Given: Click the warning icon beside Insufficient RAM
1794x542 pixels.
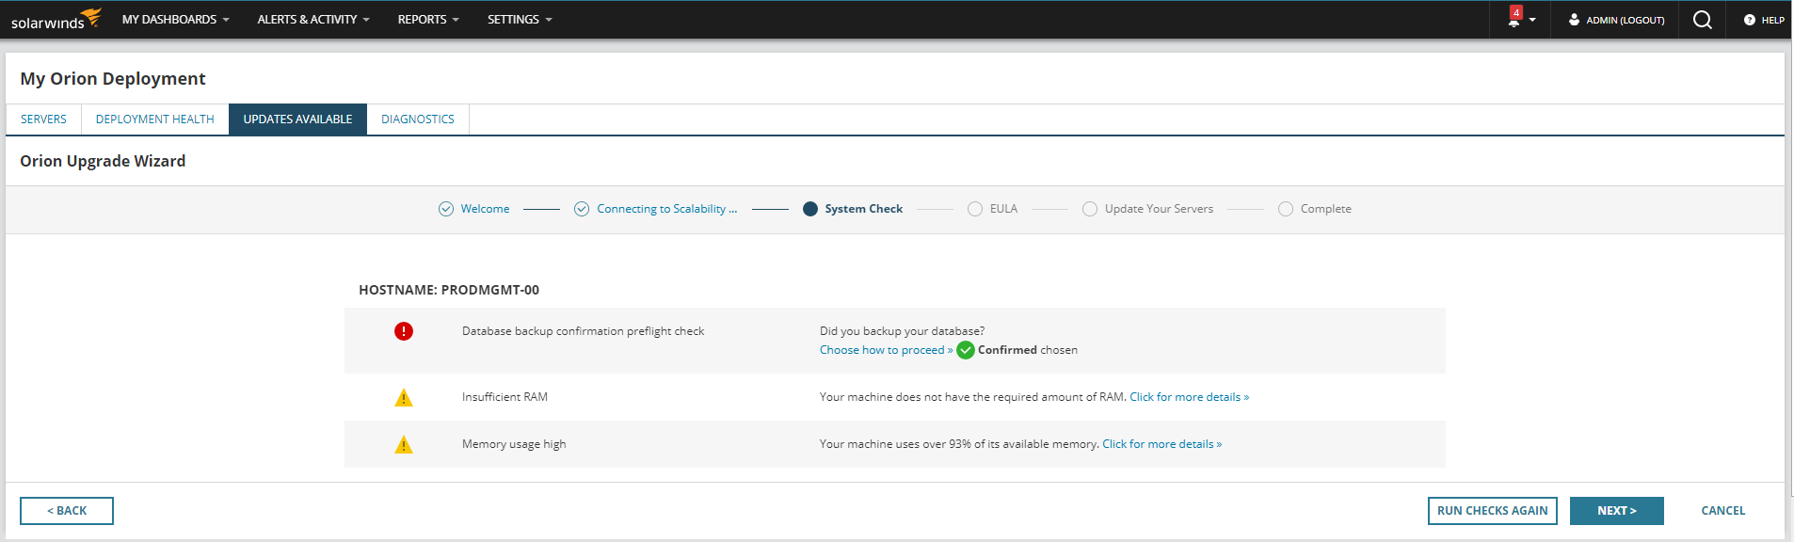Looking at the screenshot, I should pyautogui.click(x=404, y=397).
